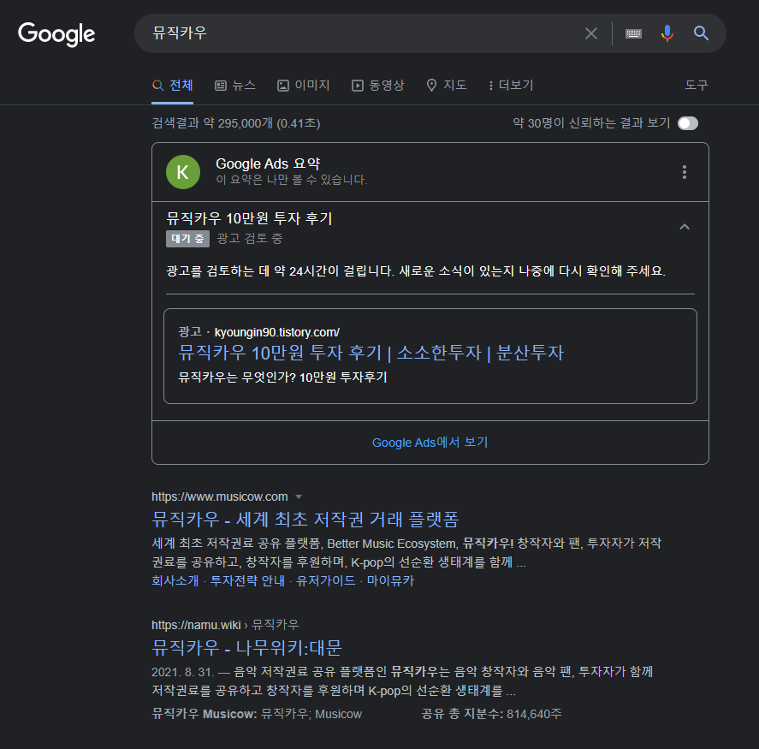Click the 광고 검토 중 status text
This screenshot has height=749, width=759.
[250, 238]
